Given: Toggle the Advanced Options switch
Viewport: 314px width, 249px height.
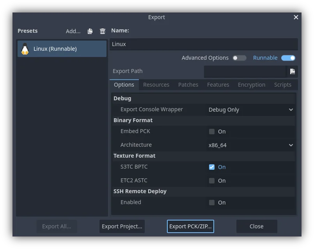Looking at the screenshot, I should (x=239, y=58).
